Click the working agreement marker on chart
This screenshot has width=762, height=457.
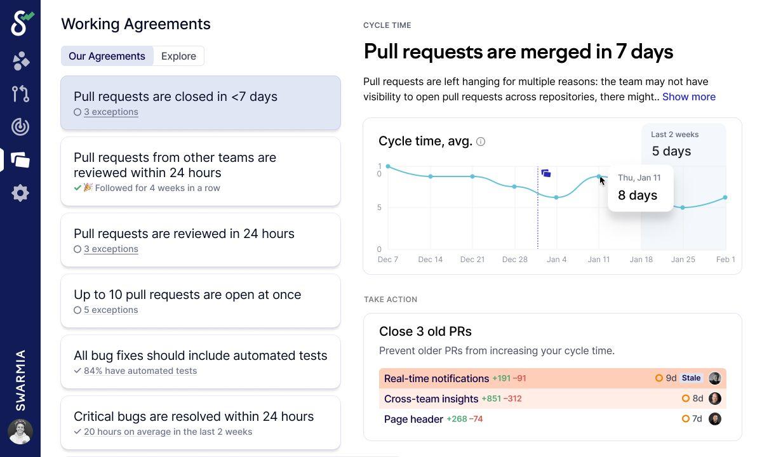pyautogui.click(x=546, y=173)
